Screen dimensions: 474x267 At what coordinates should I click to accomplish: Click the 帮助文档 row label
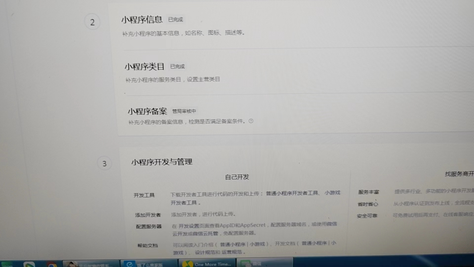147,245
